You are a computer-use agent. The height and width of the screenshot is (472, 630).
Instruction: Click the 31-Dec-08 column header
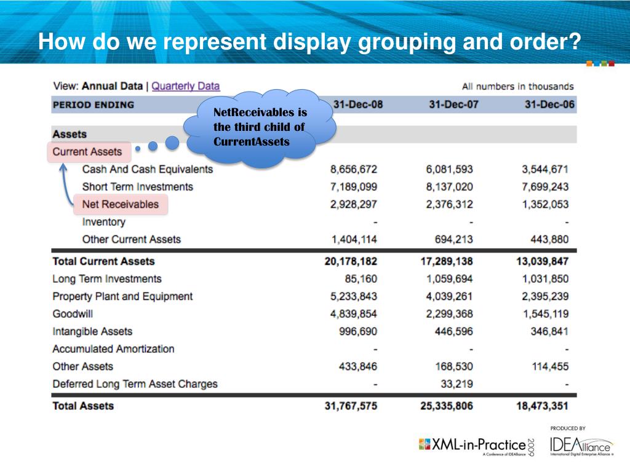click(357, 104)
